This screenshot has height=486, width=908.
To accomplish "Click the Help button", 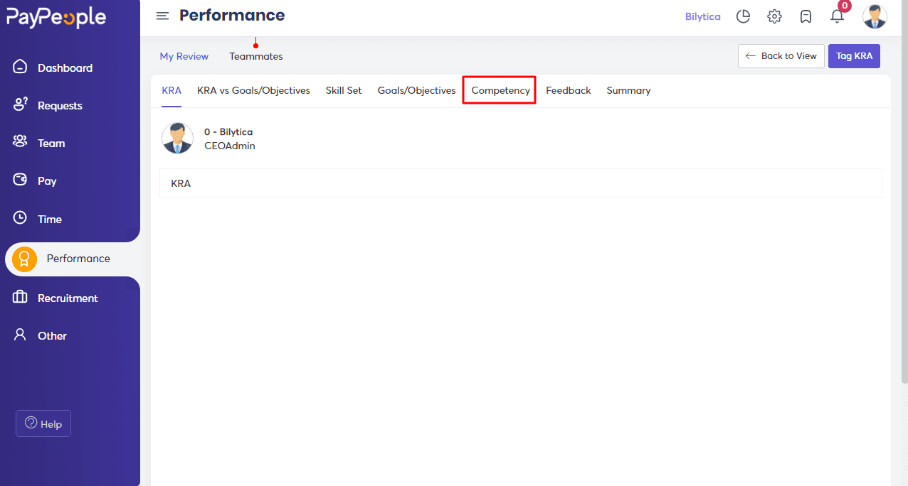I will [x=43, y=423].
